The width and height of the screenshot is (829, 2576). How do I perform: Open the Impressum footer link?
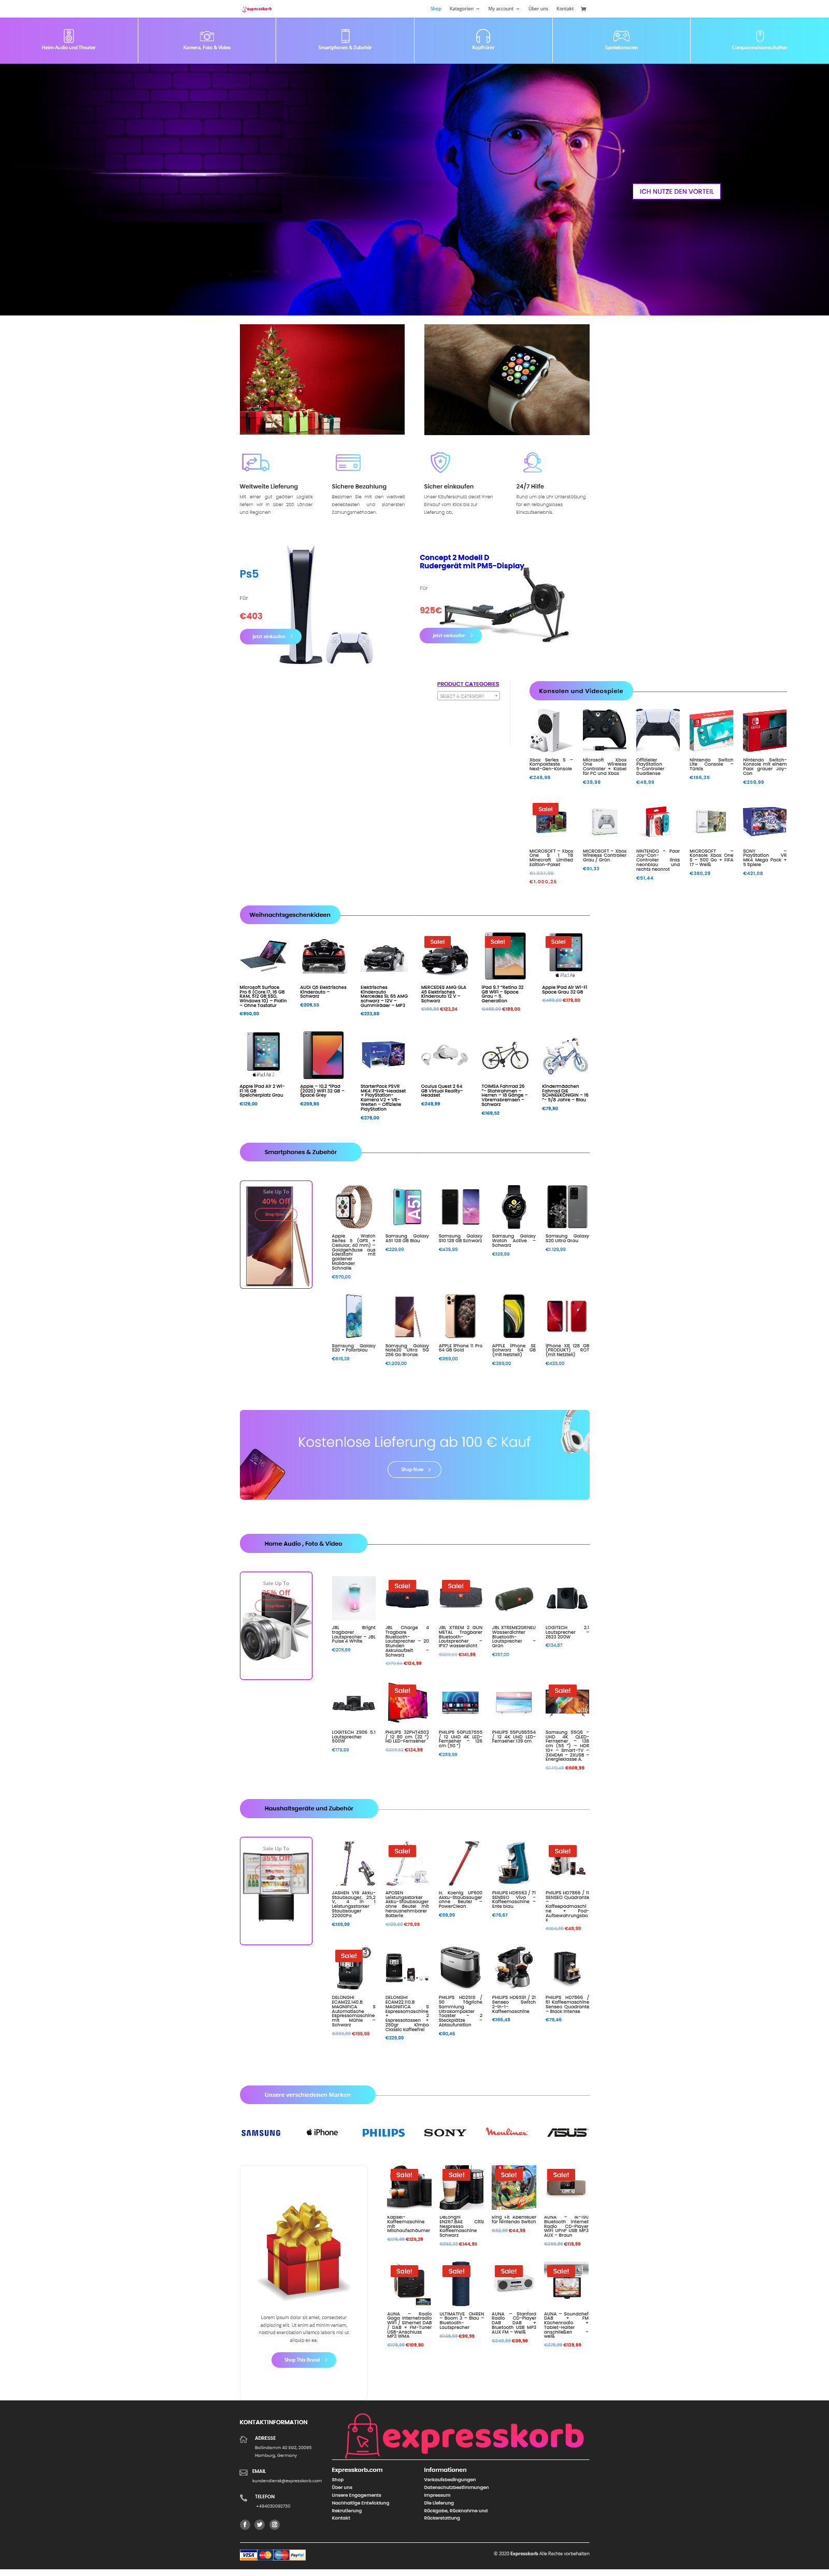[x=437, y=2494]
